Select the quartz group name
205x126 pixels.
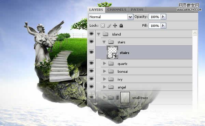pyautogui.click(x=123, y=64)
